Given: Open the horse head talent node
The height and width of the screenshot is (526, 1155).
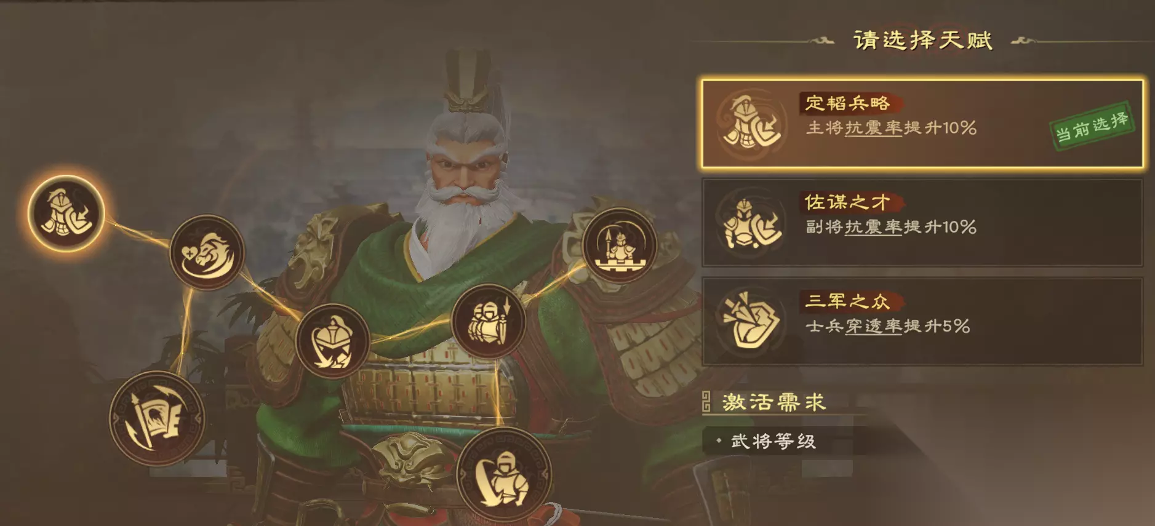Looking at the screenshot, I should tap(207, 252).
